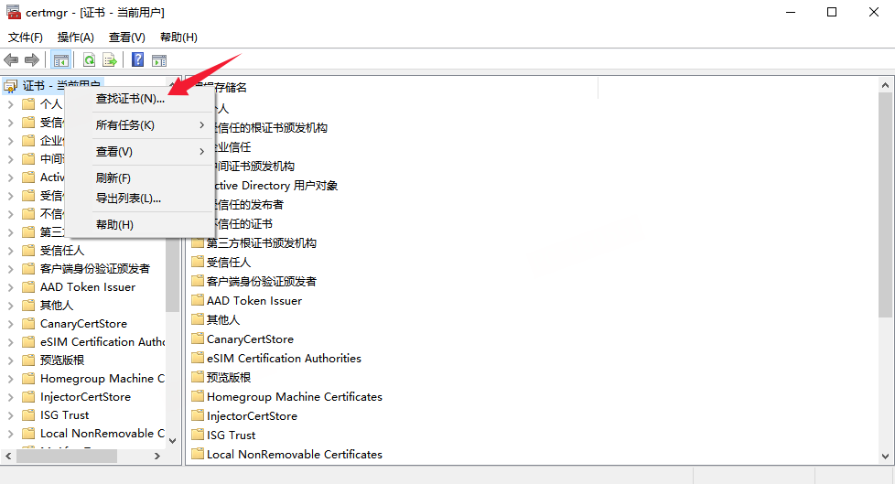Expand the CanaryCertStore tree node

coord(10,324)
